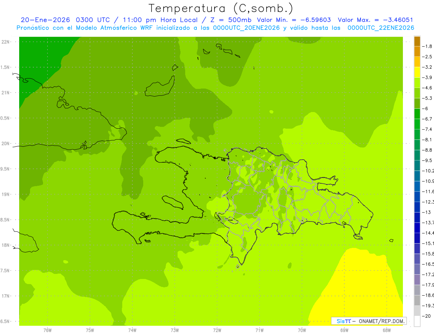Click the '-16.5' colorbar label
This screenshot has width=434, height=335.
428,264
